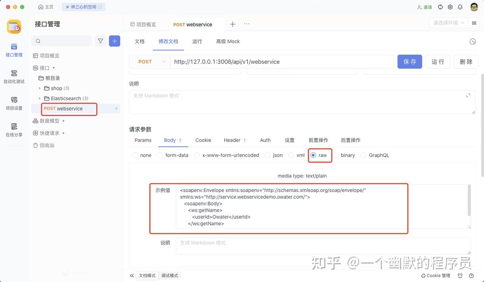The height and width of the screenshot is (282, 484).
Task: Expand the shop folder in the tree
Action: (40, 88)
